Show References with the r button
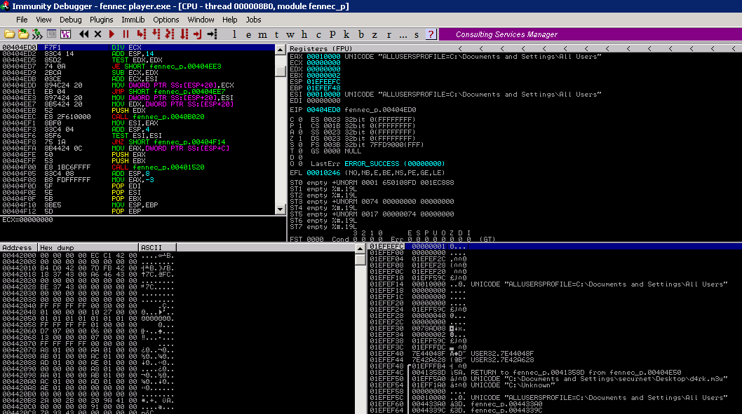The width and height of the screenshot is (742, 414). tap(389, 34)
